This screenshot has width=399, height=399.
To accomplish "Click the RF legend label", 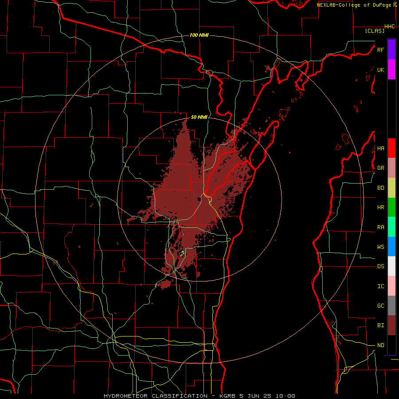I will pos(380,50).
